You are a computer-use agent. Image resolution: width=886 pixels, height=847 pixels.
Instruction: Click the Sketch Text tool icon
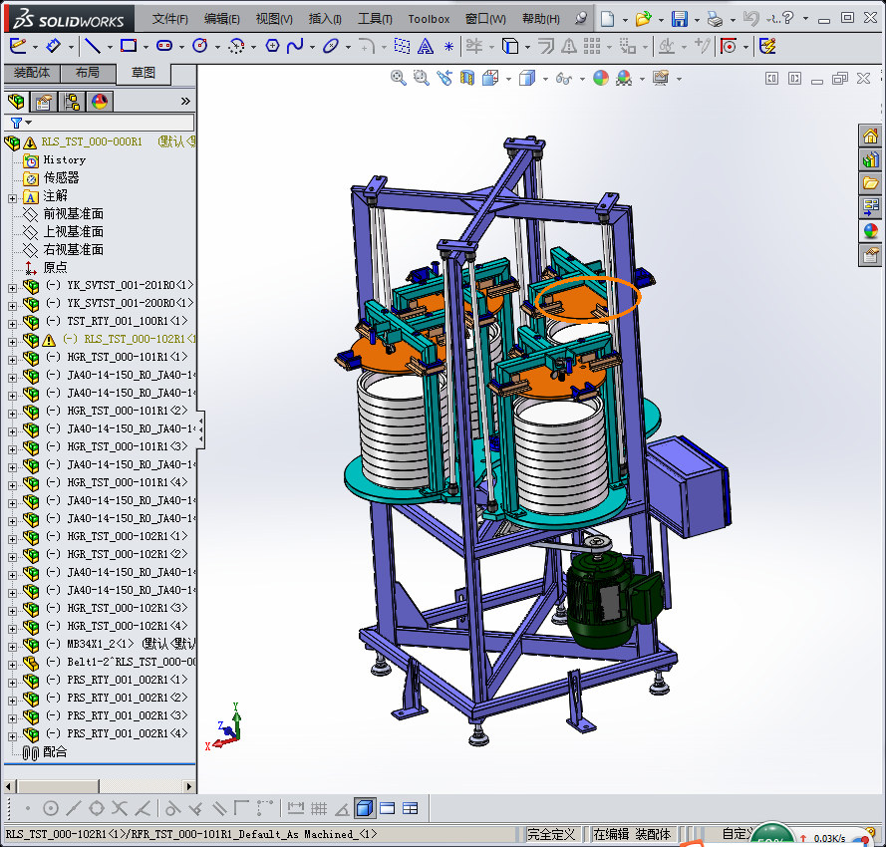(x=425, y=46)
